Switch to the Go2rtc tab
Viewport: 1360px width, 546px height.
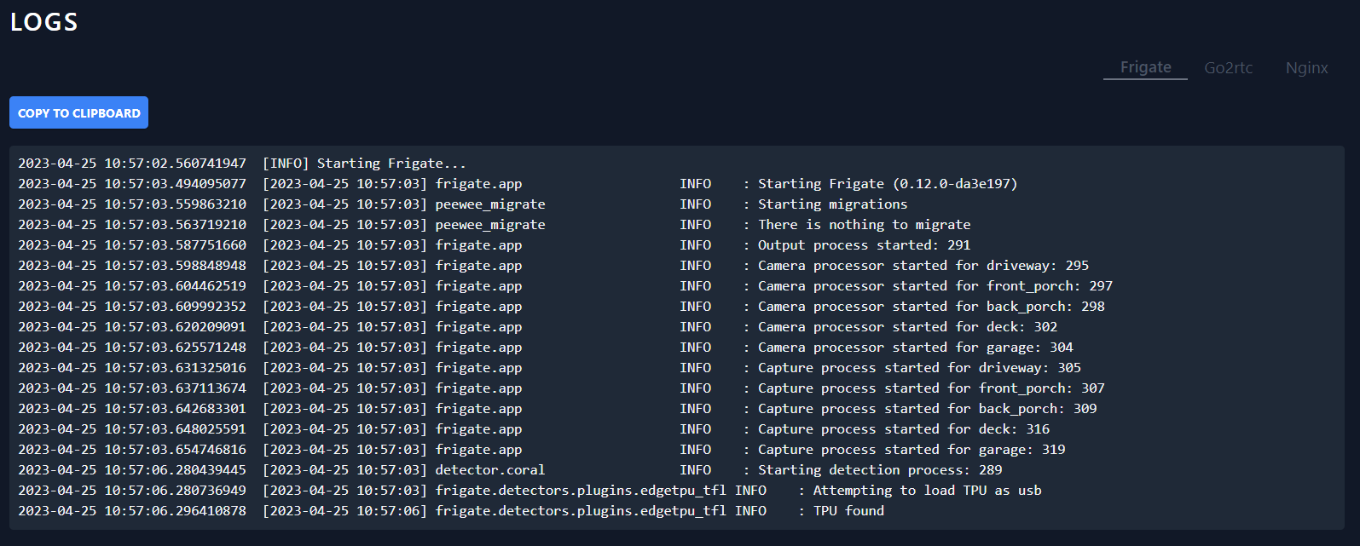coord(1228,67)
